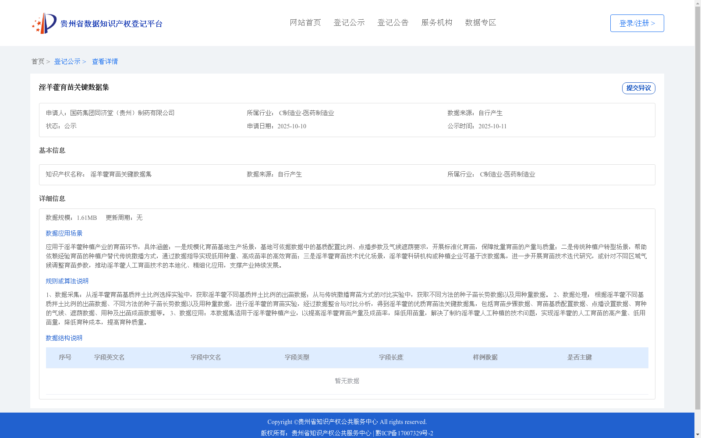Click the 数据结构说明 heading
This screenshot has height=438, width=701.
[64, 338]
